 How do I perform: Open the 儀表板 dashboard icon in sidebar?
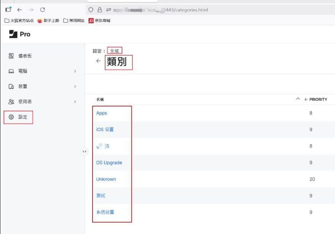11,56
